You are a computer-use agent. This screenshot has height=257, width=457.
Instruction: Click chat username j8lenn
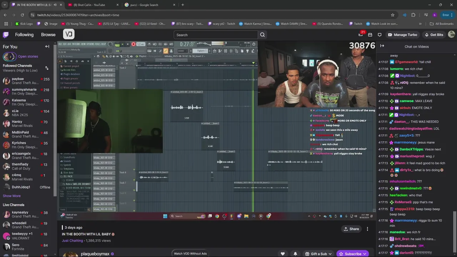tap(400, 163)
